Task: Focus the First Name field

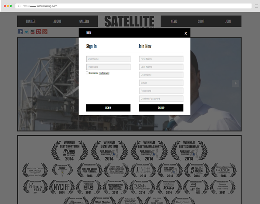Action: (x=161, y=59)
